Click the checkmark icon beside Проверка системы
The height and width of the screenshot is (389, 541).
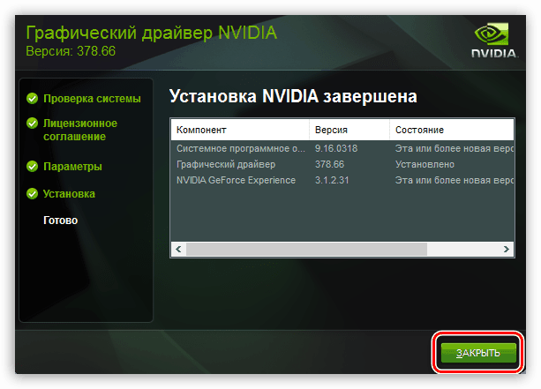(x=32, y=99)
